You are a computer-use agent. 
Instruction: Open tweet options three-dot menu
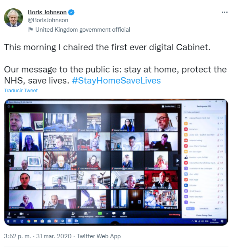point(224,12)
